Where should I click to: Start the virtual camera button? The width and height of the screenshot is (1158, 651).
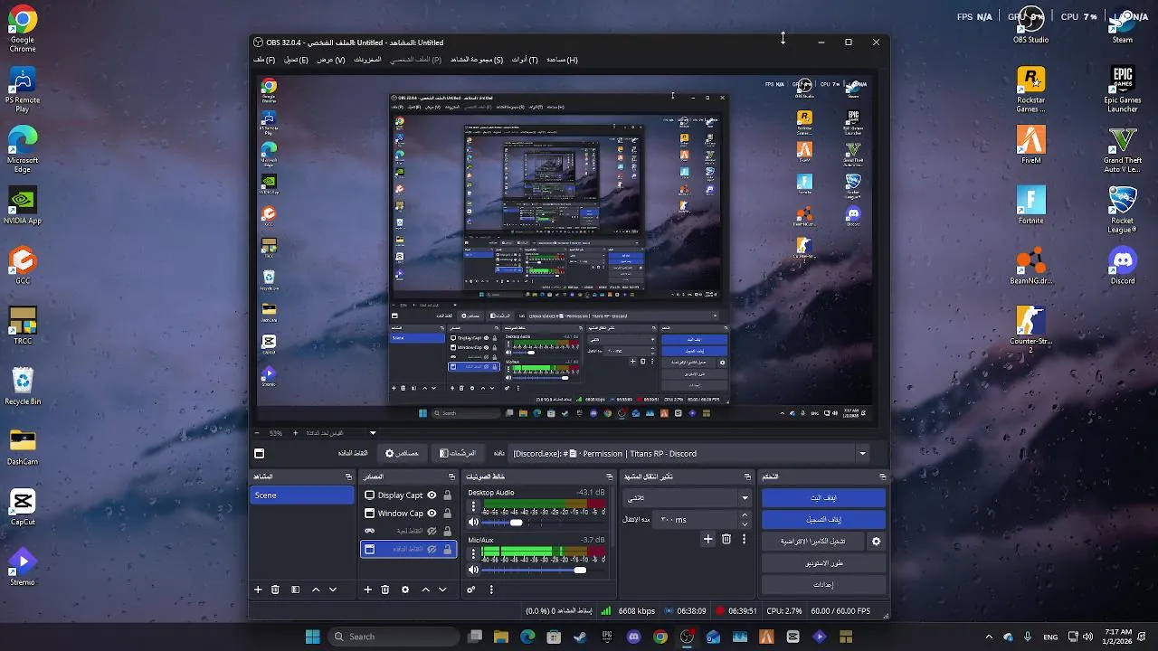[x=813, y=542]
